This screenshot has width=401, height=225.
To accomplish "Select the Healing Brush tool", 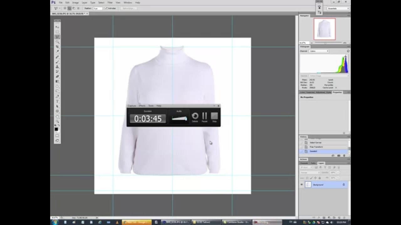I will pos(57,57).
